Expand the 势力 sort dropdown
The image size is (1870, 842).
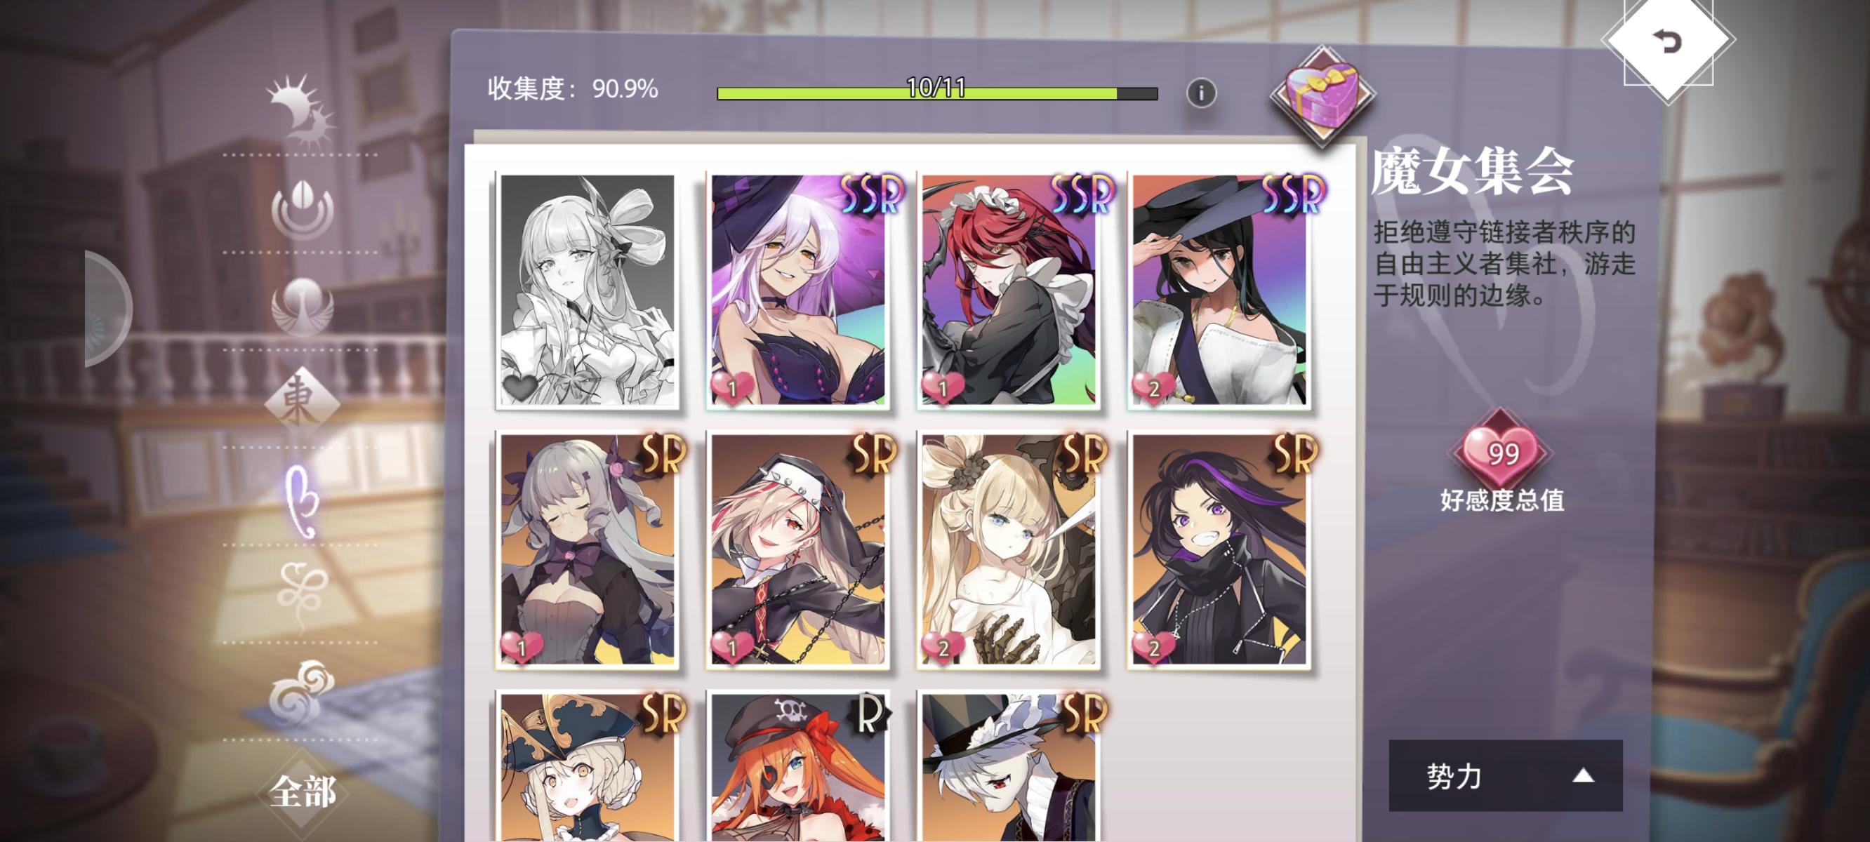[1505, 776]
